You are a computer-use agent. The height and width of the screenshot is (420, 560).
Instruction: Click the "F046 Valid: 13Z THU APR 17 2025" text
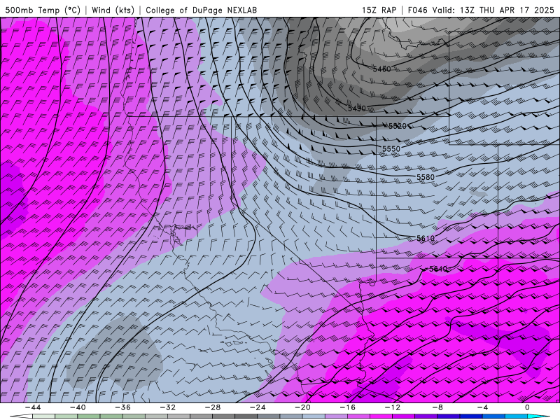[x=481, y=10]
